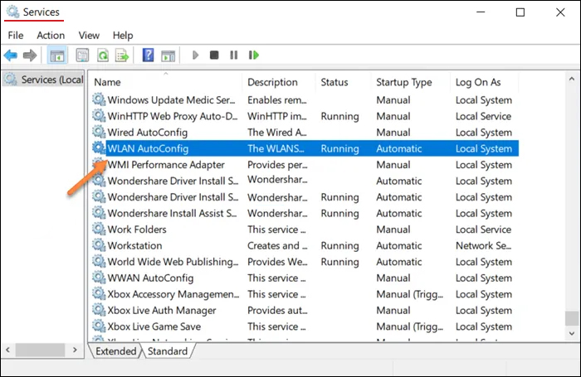Screen dimensions: 581x377
Task: Click Network Se... log on cell
Action: (484, 245)
